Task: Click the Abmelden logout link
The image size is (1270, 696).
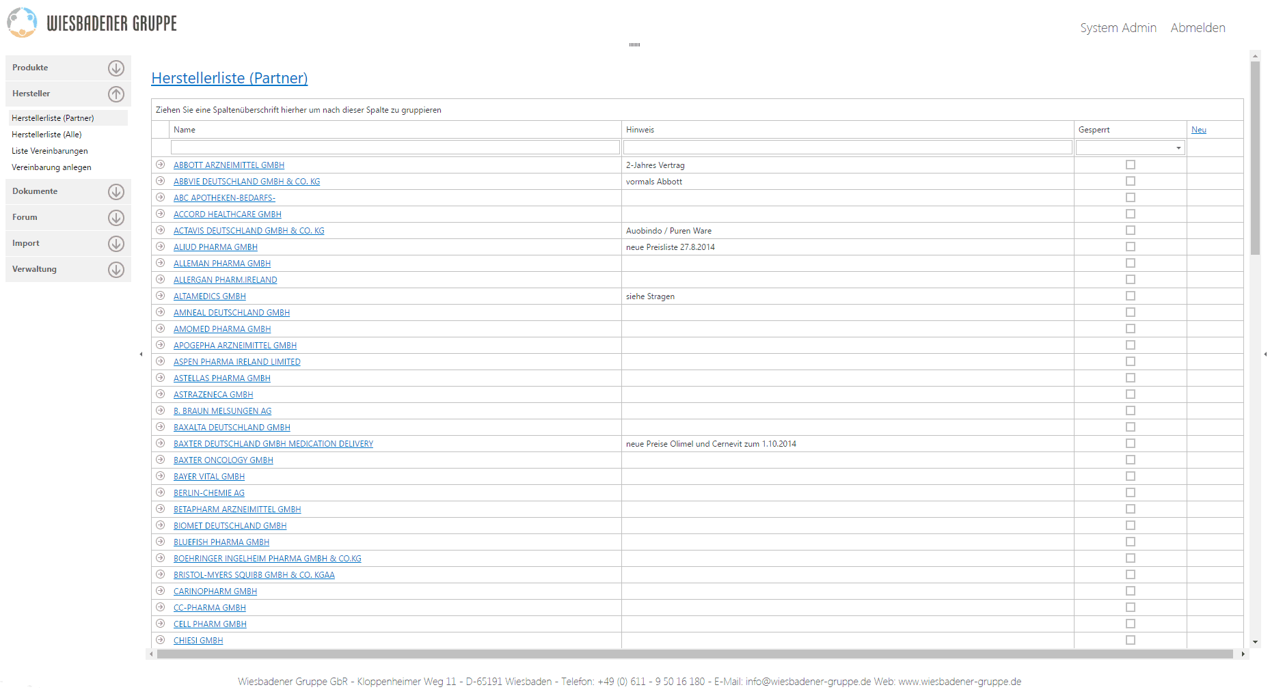Action: click(x=1198, y=28)
